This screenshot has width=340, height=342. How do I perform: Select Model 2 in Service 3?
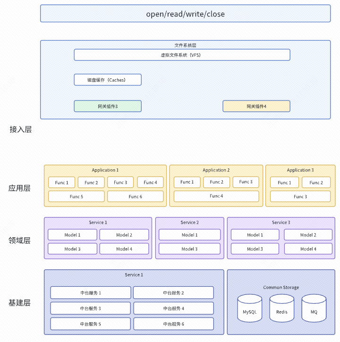point(307,234)
